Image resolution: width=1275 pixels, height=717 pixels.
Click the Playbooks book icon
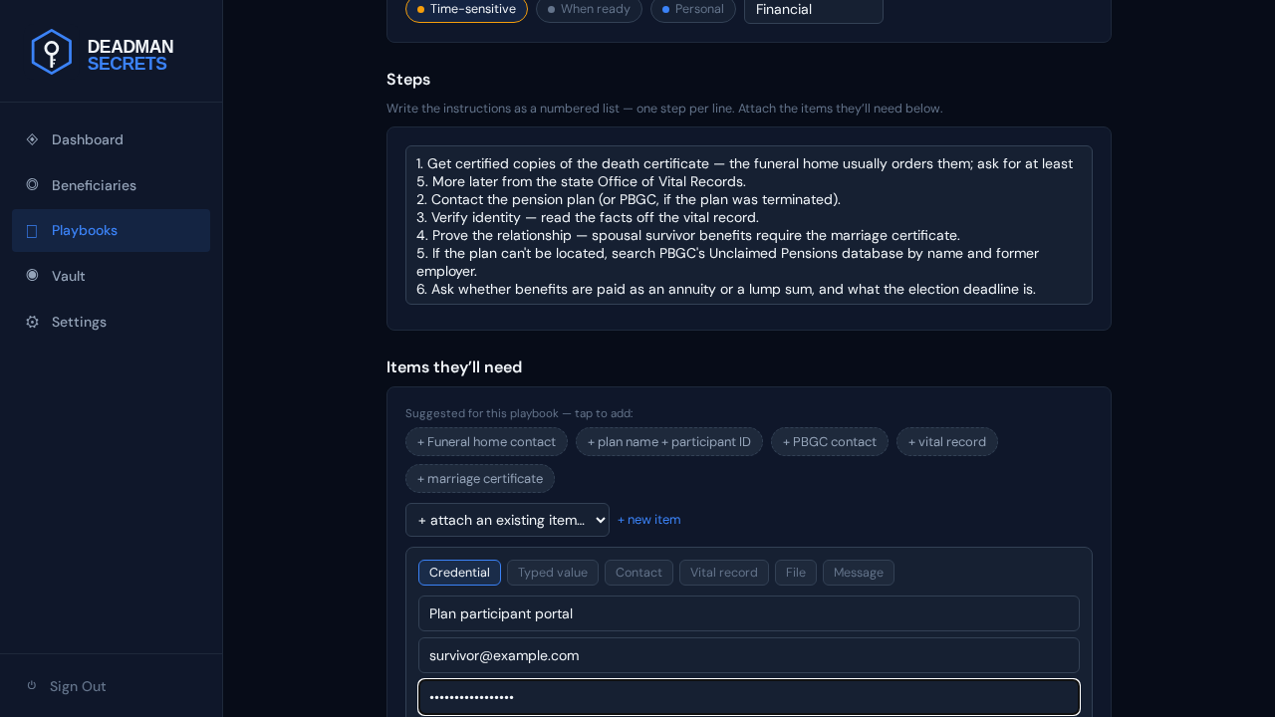[x=32, y=231]
